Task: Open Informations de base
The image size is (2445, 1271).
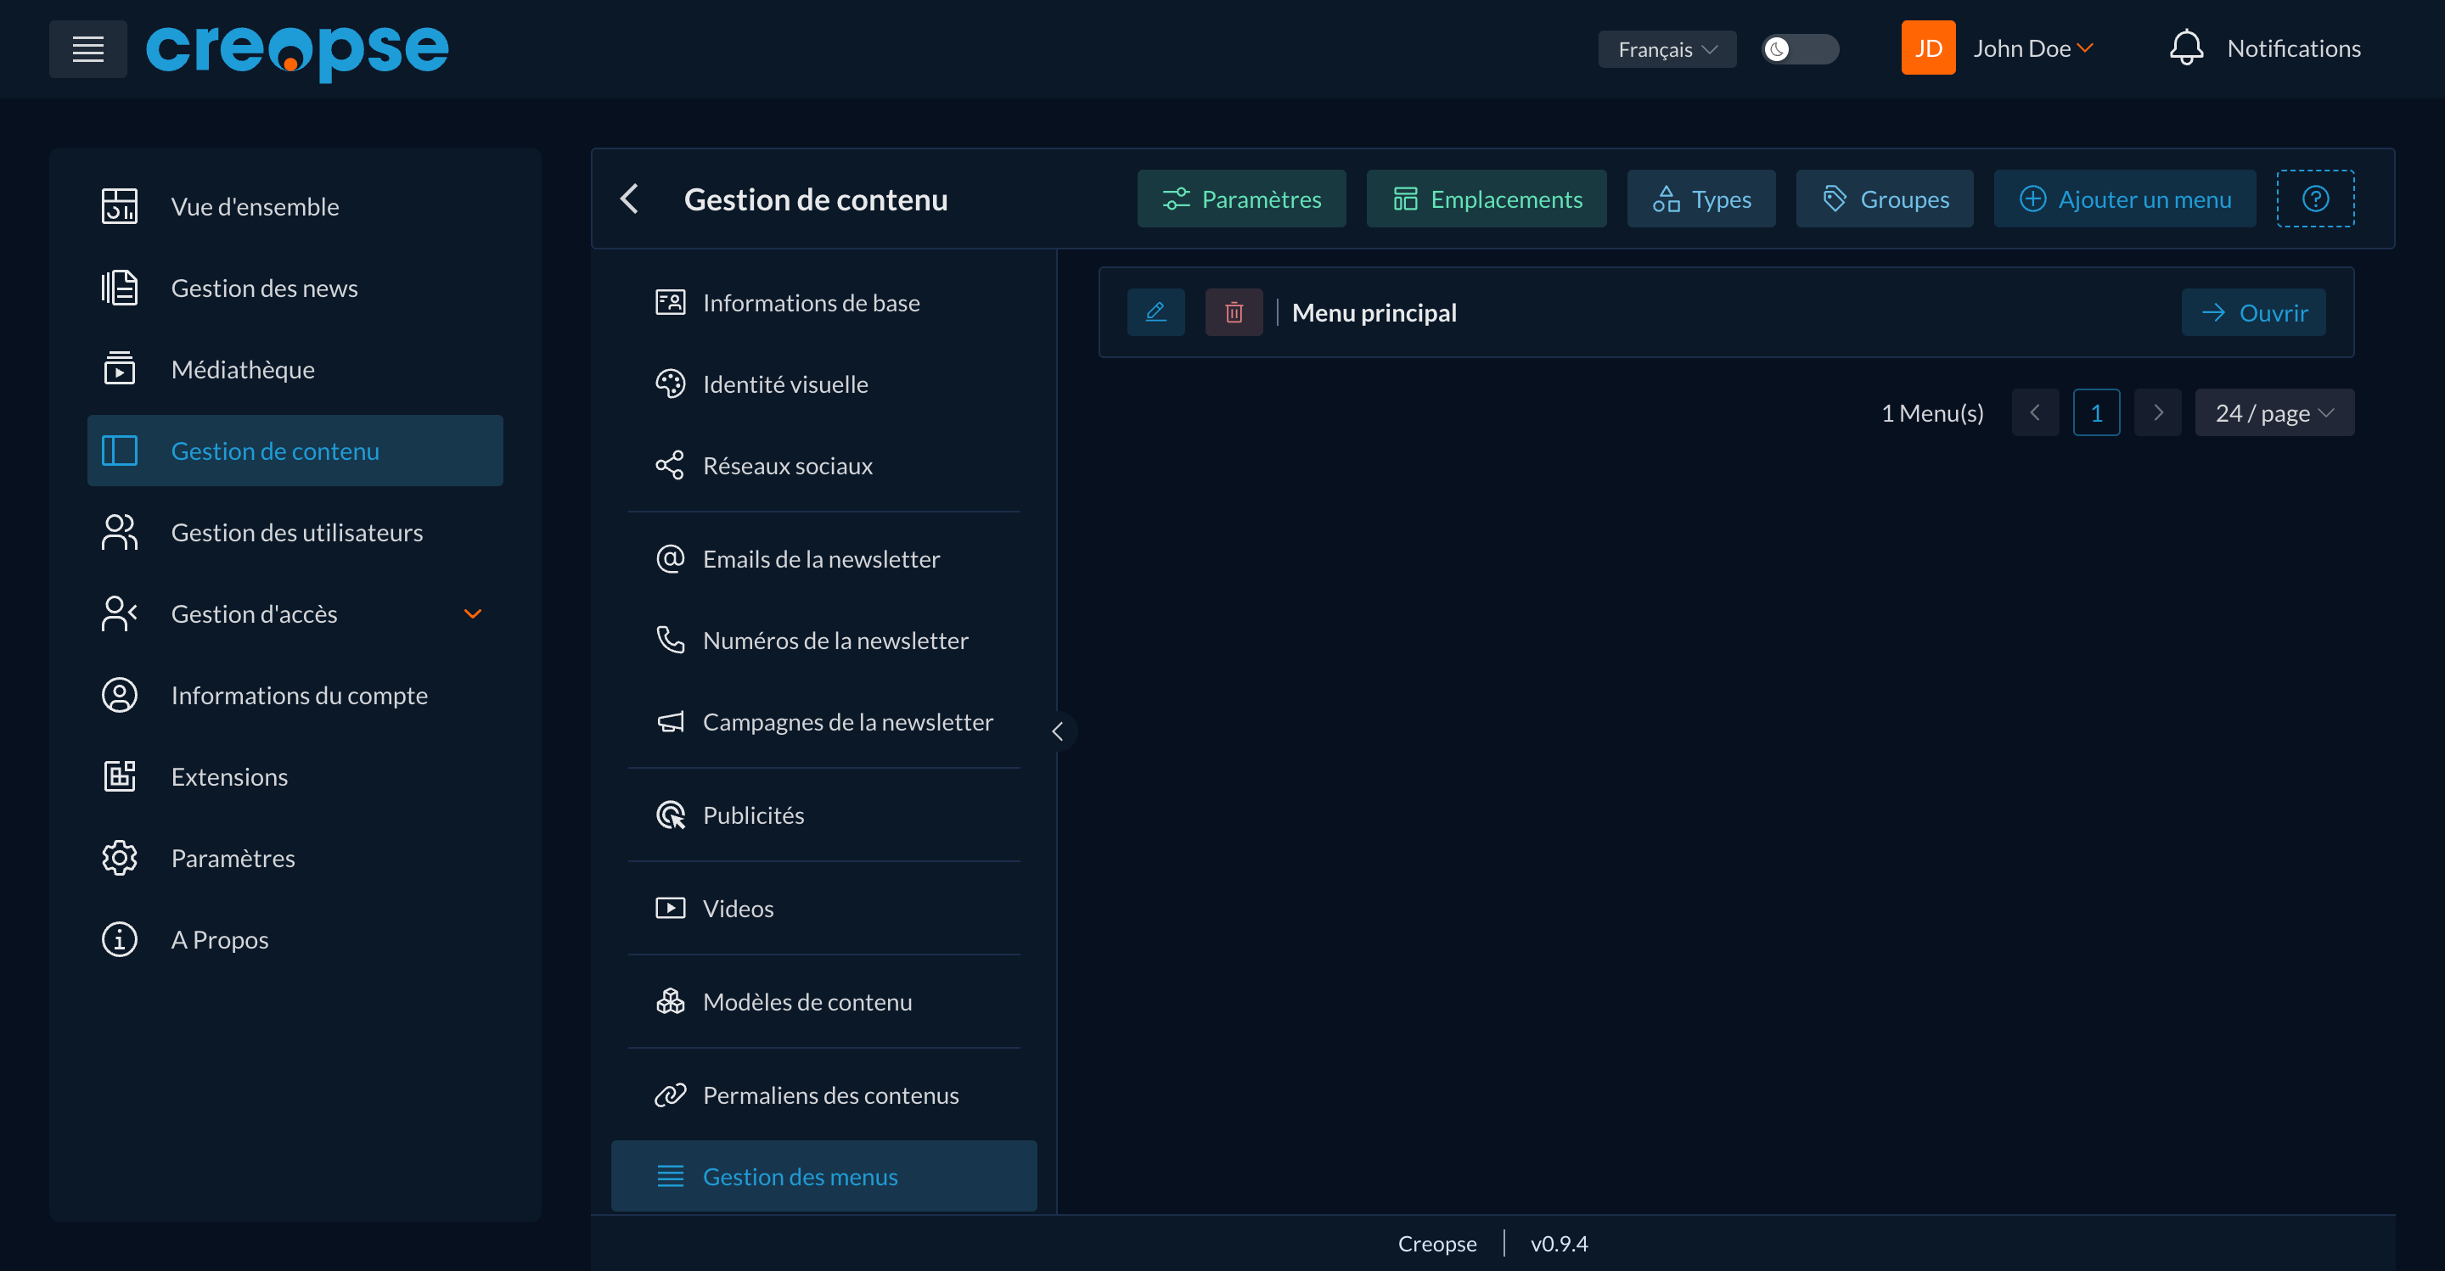Action: pyautogui.click(x=823, y=303)
